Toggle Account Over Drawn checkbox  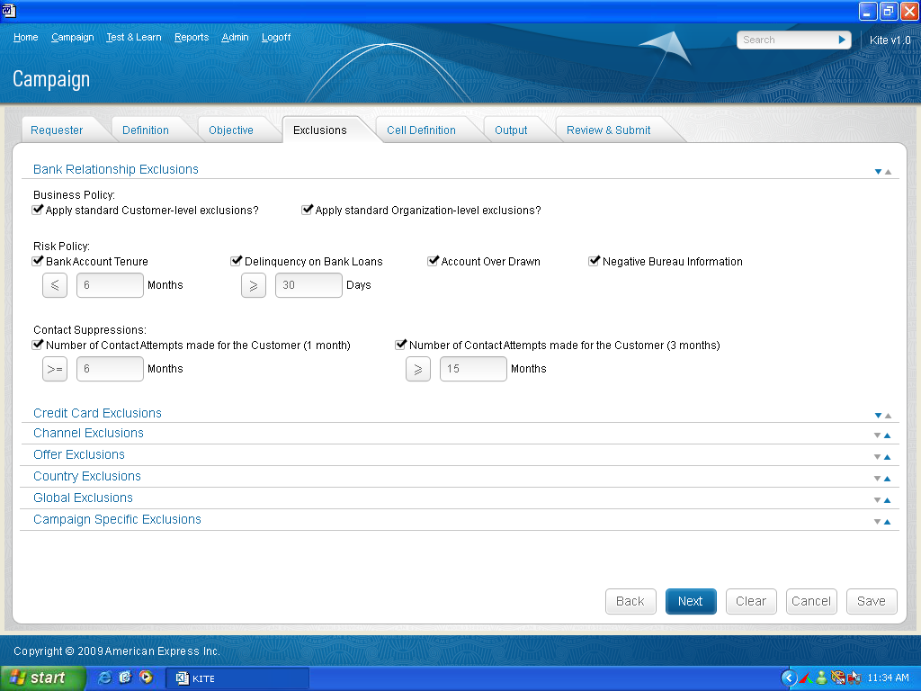434,261
